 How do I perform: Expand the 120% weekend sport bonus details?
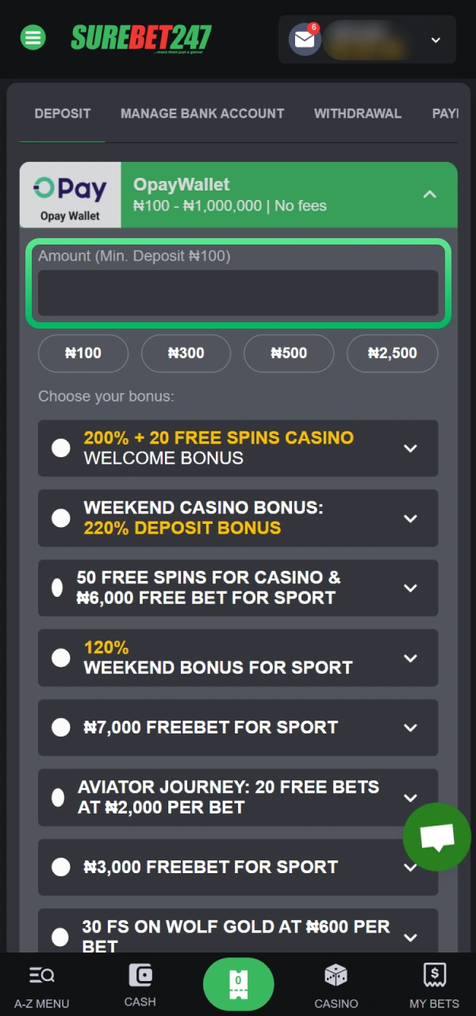411,658
